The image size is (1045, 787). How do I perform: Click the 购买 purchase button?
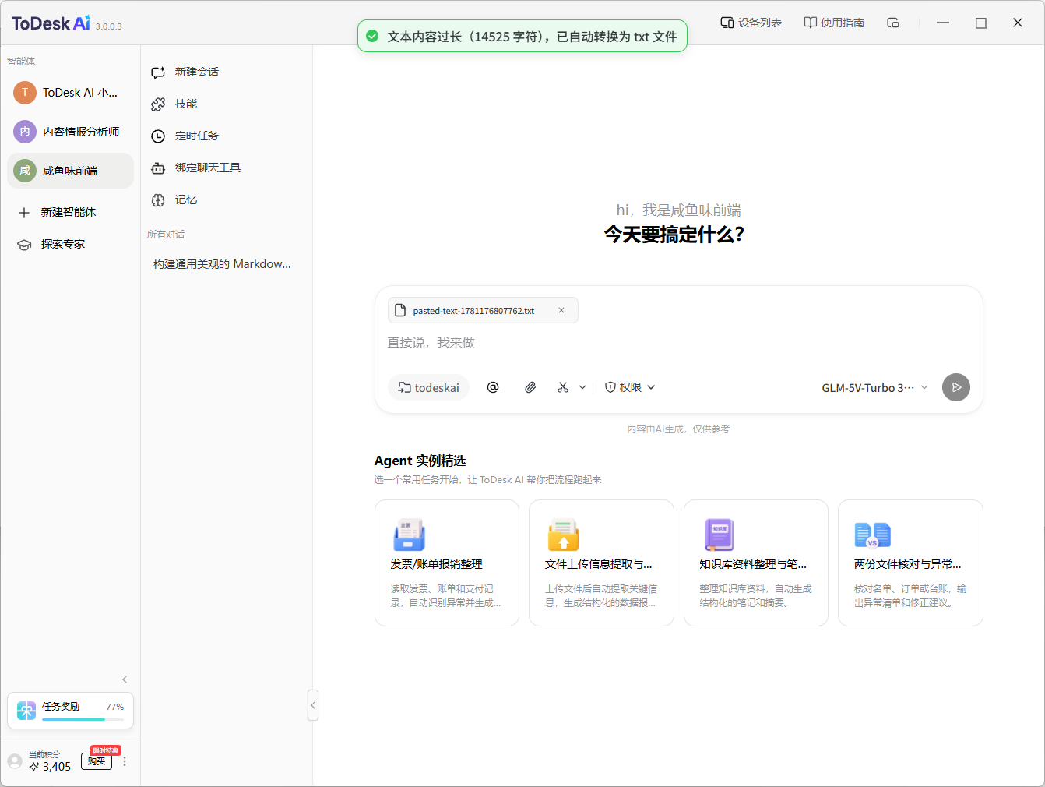pyautogui.click(x=97, y=761)
